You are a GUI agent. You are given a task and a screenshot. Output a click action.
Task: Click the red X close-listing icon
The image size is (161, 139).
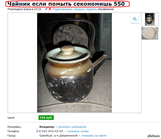tap(50, 9)
